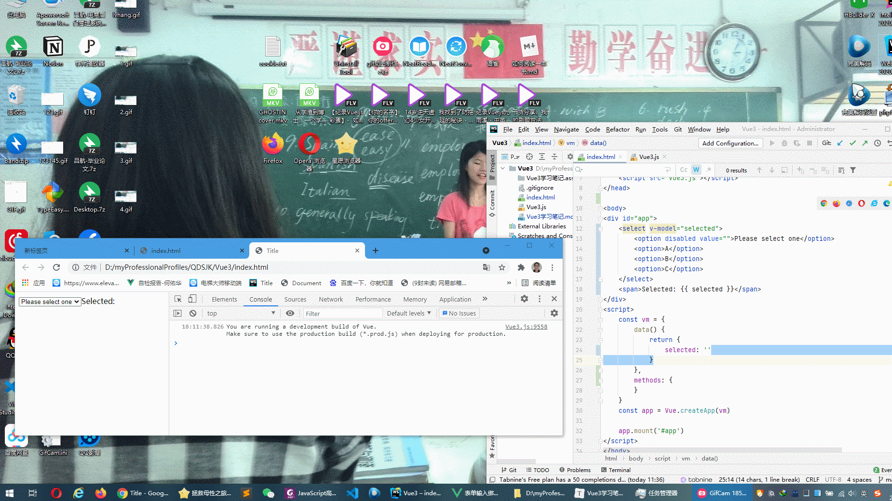Toggle 'Search in selection' icon in WebStorm find bar
892x501 pixels.
(x=784, y=170)
